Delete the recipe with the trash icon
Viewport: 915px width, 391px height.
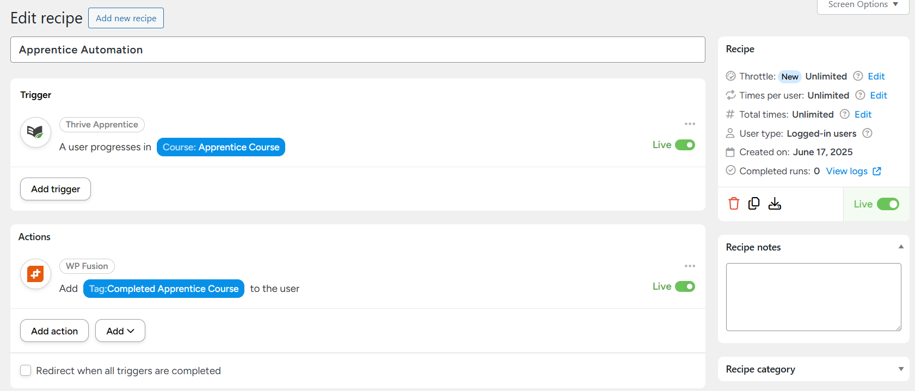click(734, 204)
